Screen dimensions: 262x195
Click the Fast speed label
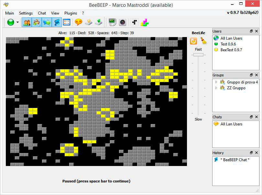[x=198, y=49]
